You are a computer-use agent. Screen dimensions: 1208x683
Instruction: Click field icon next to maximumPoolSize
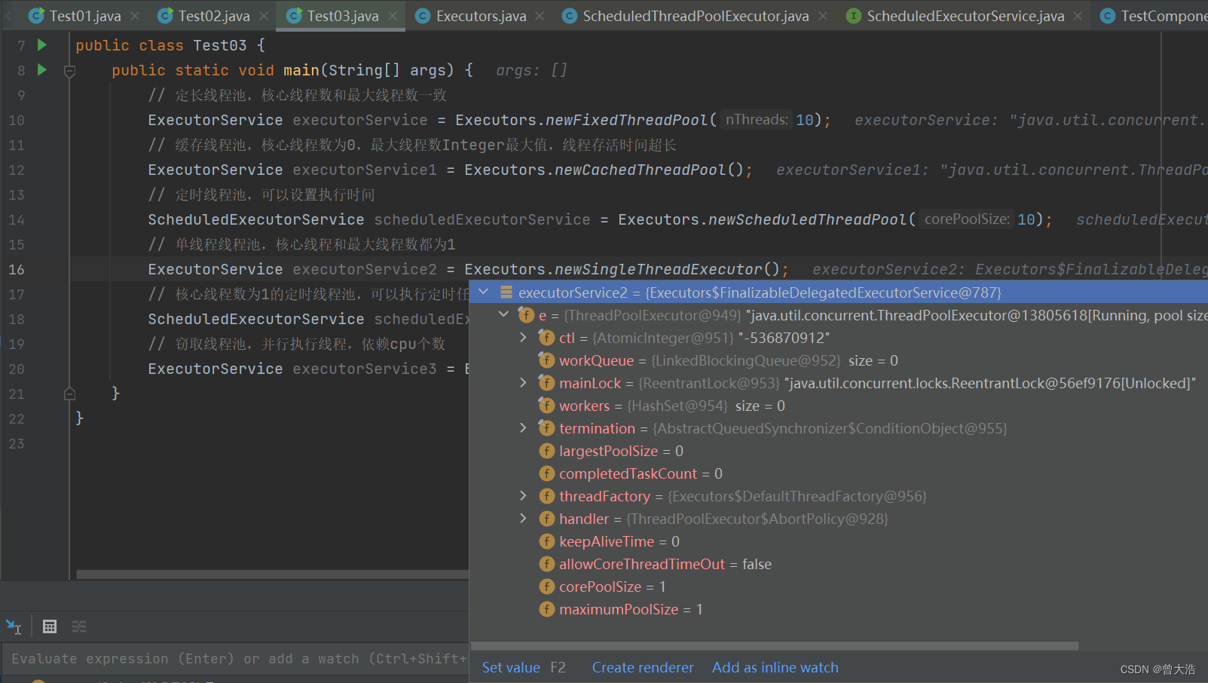[547, 609]
